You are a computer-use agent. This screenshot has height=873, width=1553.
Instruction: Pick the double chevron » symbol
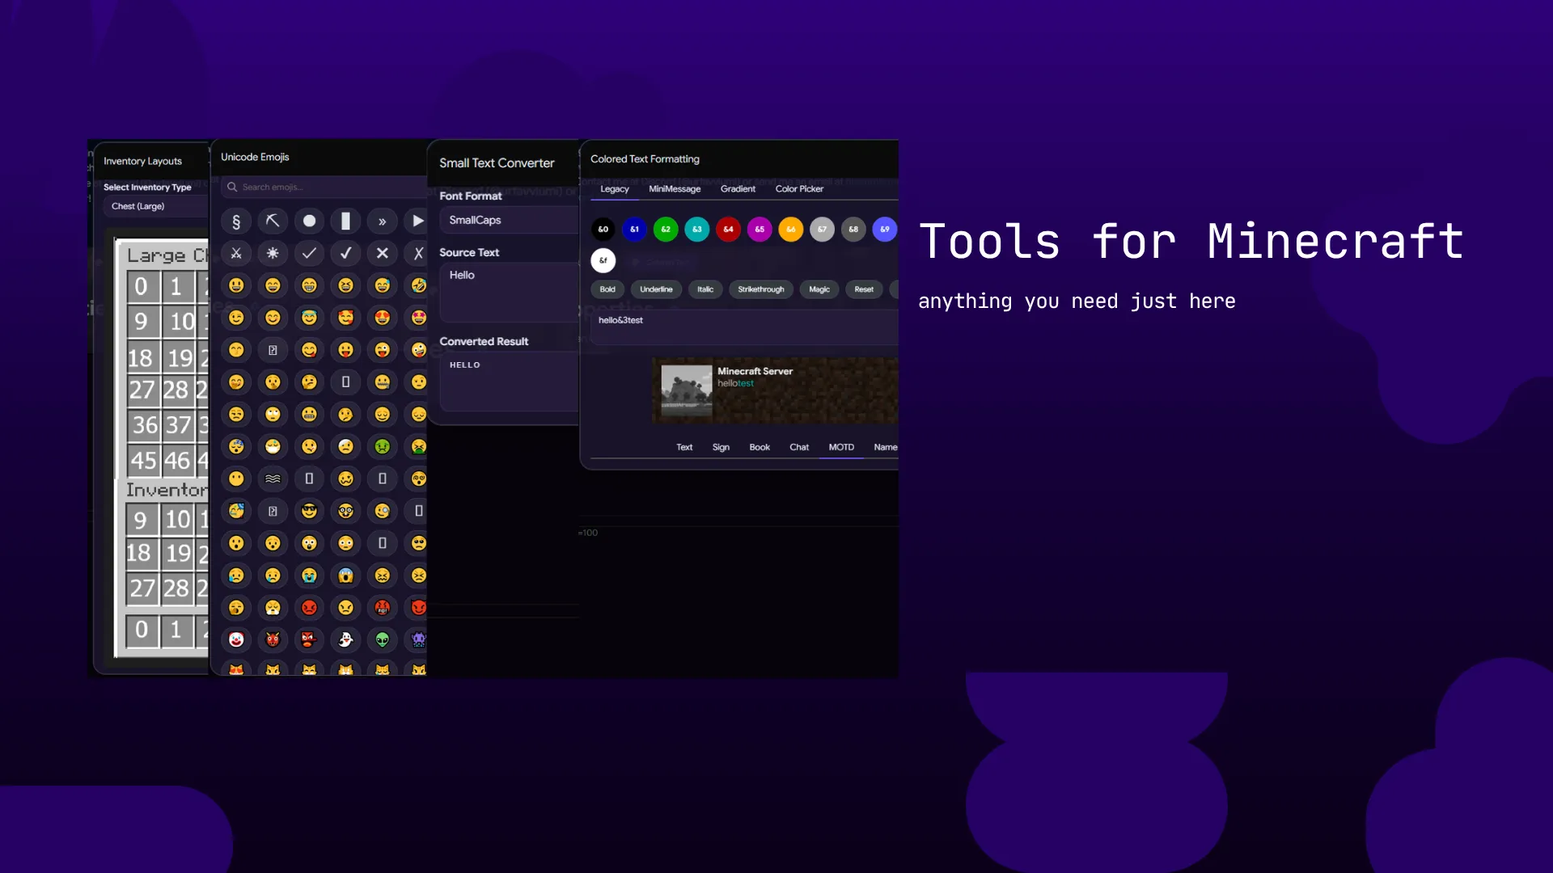pyautogui.click(x=382, y=221)
